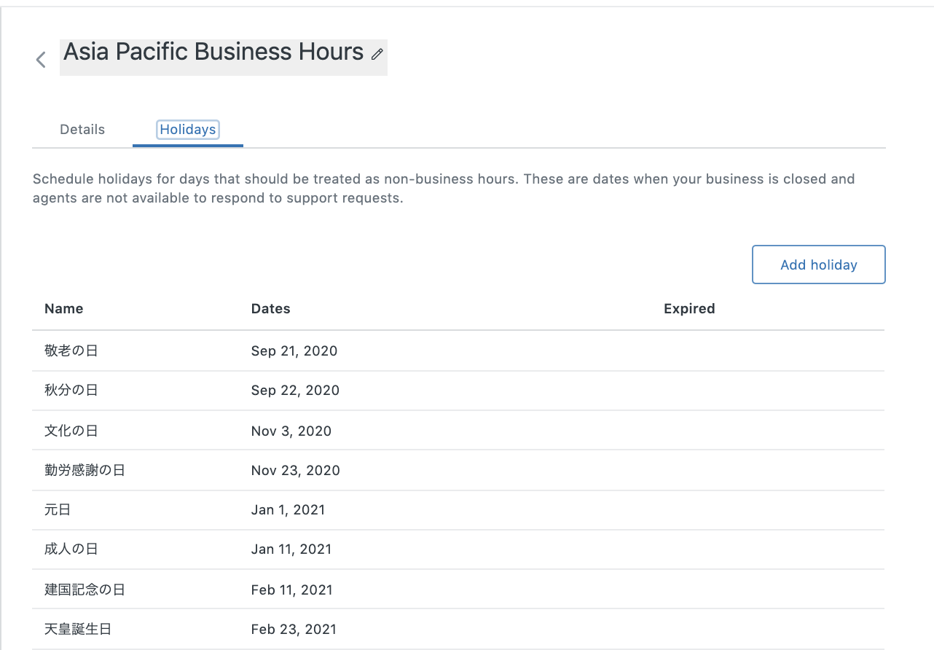Click the Asia Pacific Business Hours title

coord(213,52)
